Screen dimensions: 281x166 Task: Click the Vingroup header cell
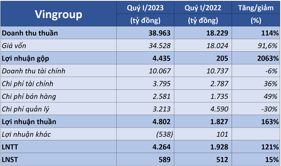tap(59, 14)
